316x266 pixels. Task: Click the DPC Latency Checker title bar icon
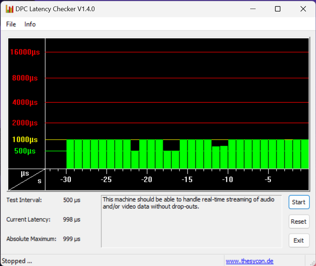click(9, 9)
